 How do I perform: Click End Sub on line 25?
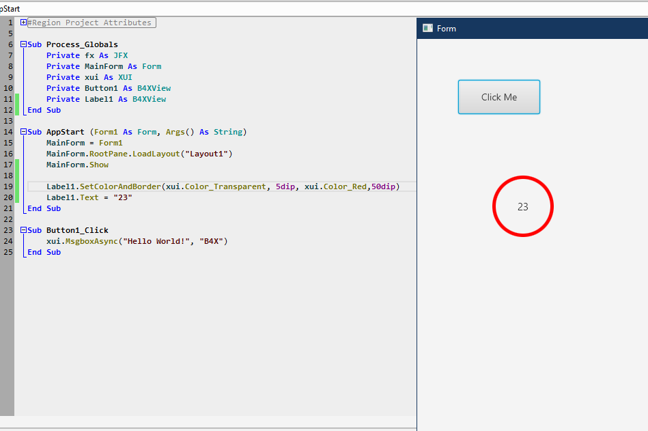pos(44,252)
